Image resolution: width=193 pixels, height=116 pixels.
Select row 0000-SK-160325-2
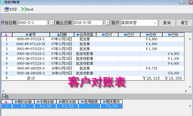click(x=93, y=73)
